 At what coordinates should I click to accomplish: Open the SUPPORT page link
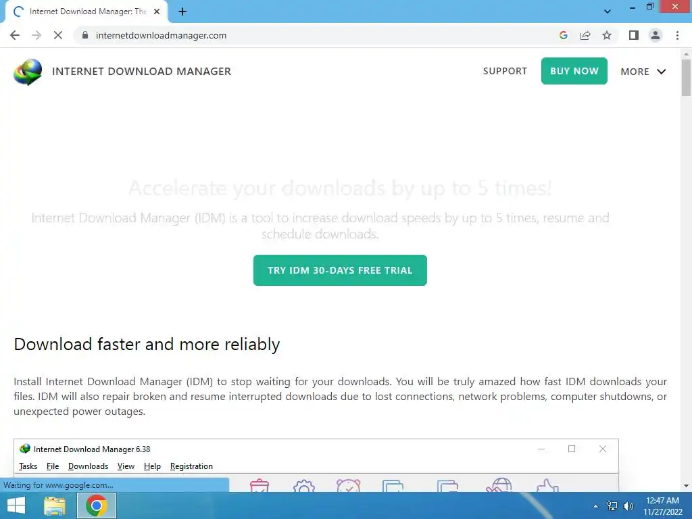[505, 71]
